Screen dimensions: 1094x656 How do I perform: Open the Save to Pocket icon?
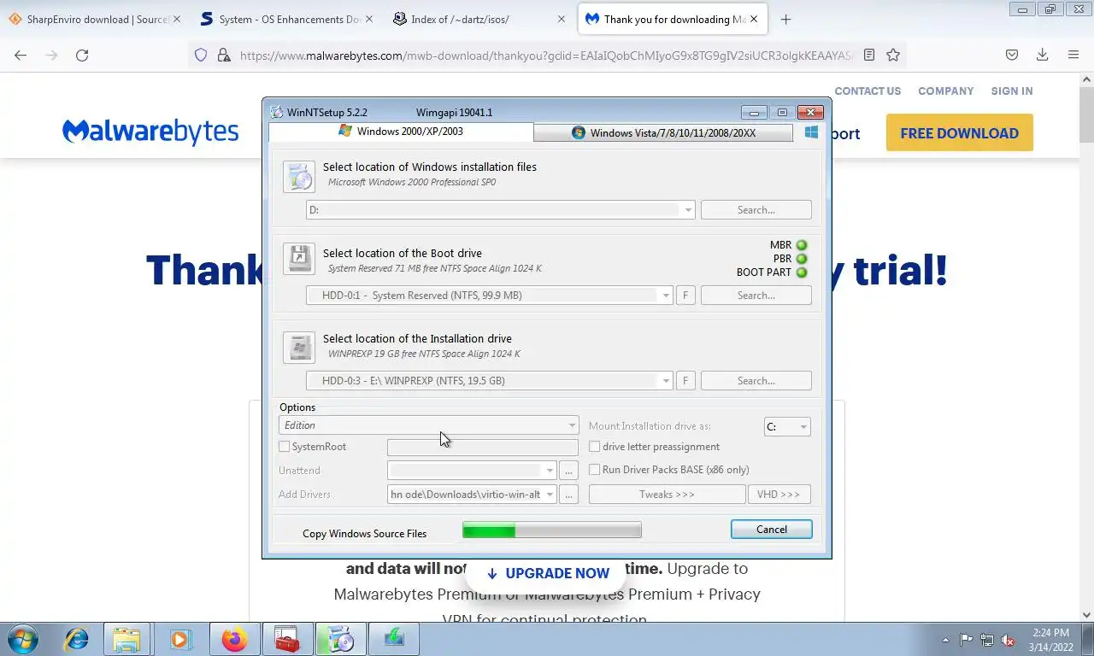[1011, 55]
